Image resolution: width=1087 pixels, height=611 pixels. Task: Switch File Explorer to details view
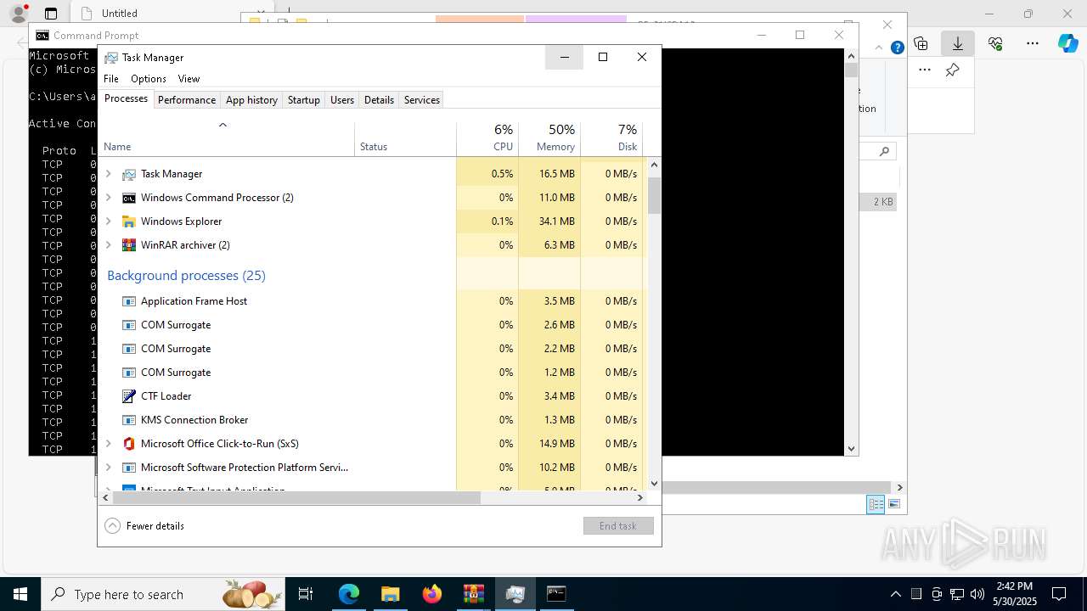[876, 504]
